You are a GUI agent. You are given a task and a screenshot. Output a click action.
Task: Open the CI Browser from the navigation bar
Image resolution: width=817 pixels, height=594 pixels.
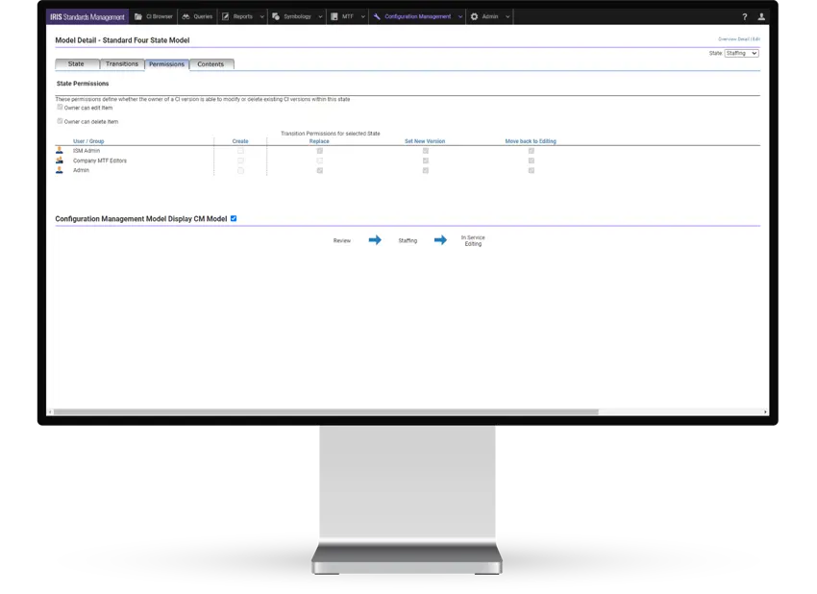[139, 15]
